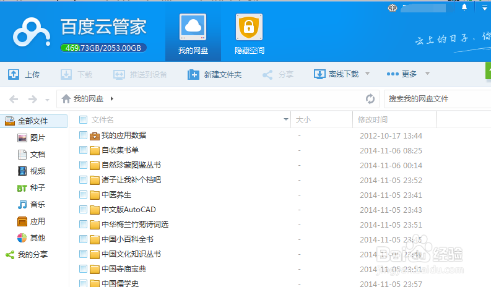
Task: Open 我的分享 in the sidebar
Action: point(27,255)
